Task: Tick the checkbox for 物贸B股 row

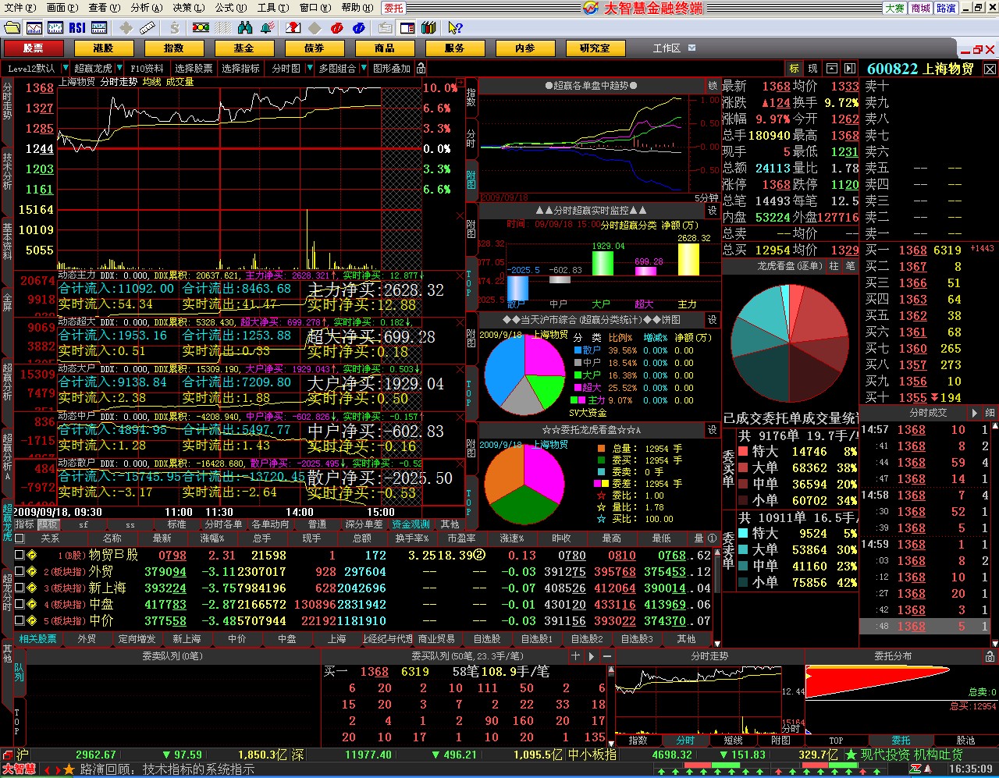Action: pyautogui.click(x=20, y=556)
